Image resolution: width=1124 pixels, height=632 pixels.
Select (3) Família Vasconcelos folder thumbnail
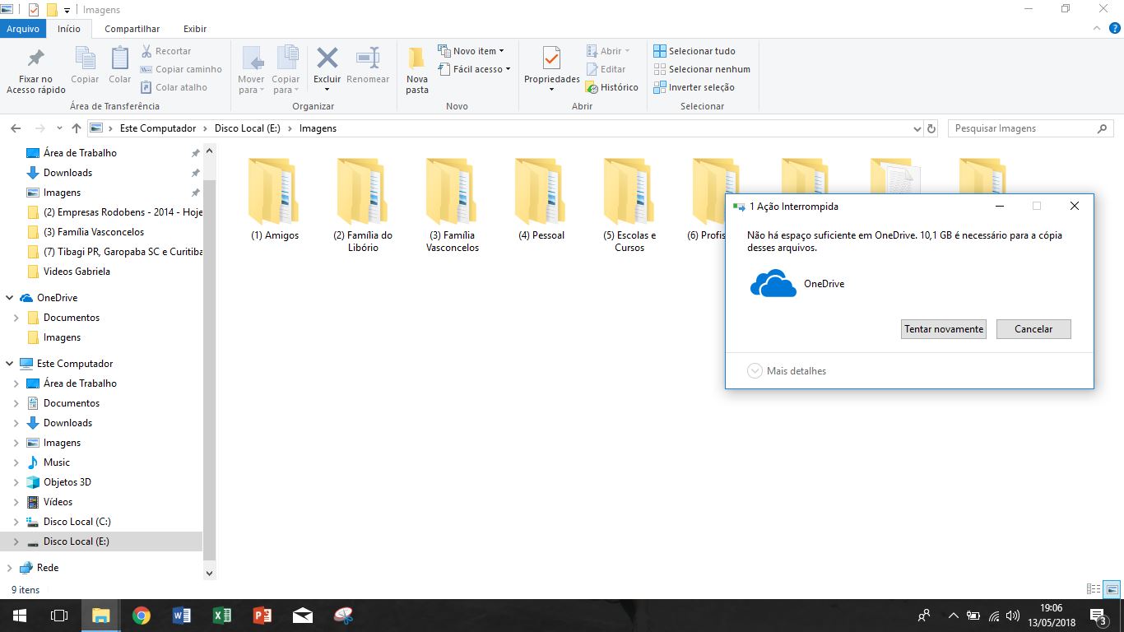pos(453,191)
